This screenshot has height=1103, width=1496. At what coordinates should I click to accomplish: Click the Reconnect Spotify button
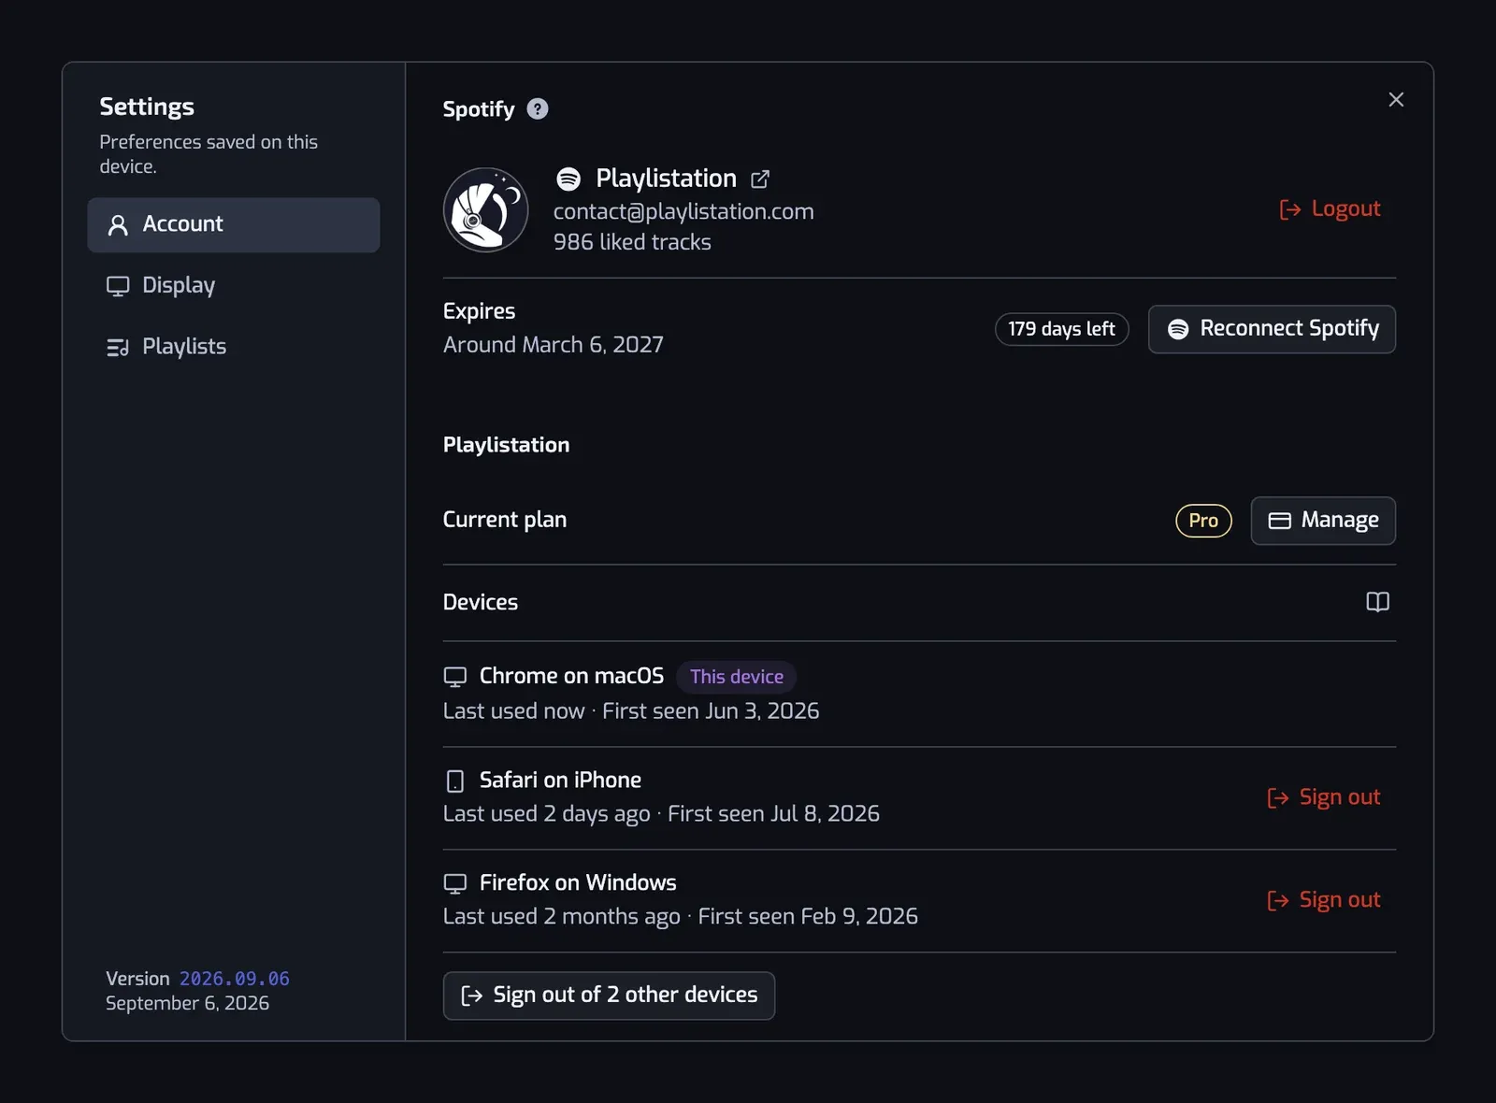[1272, 329]
